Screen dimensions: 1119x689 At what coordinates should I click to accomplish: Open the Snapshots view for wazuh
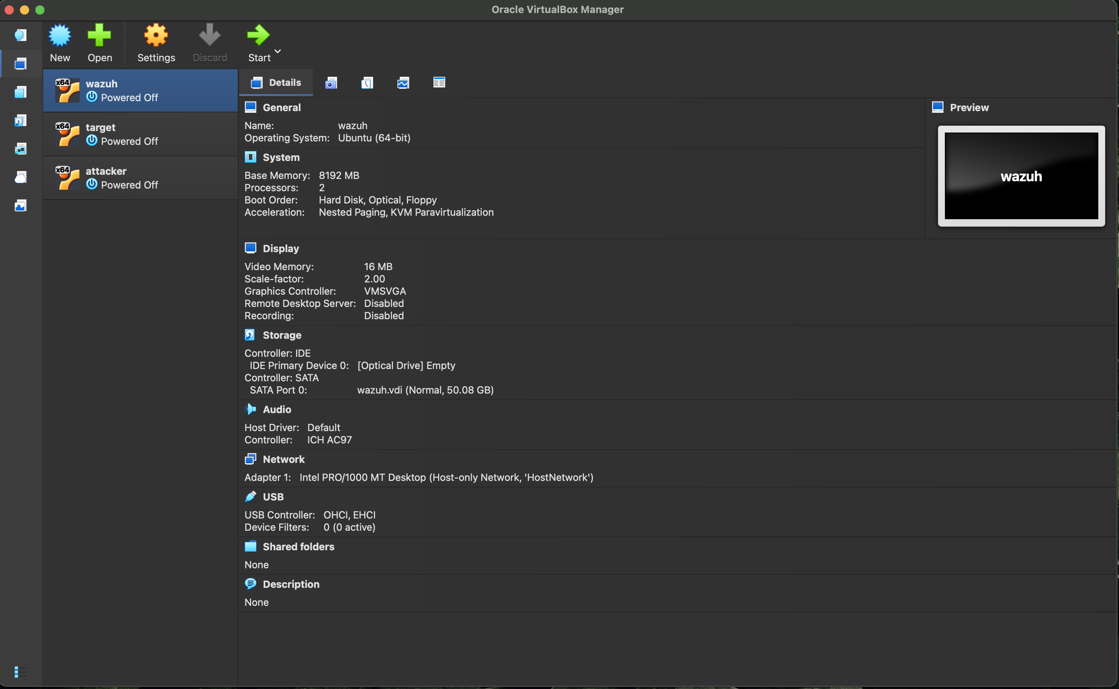(x=331, y=82)
